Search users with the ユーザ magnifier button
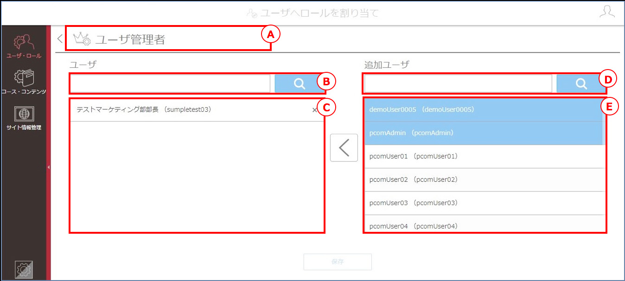The width and height of the screenshot is (625, 281). [300, 83]
